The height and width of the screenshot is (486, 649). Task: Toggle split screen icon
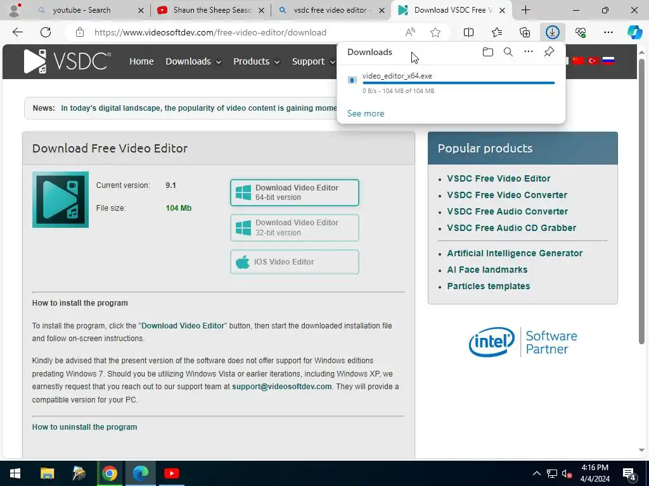pyautogui.click(x=468, y=32)
